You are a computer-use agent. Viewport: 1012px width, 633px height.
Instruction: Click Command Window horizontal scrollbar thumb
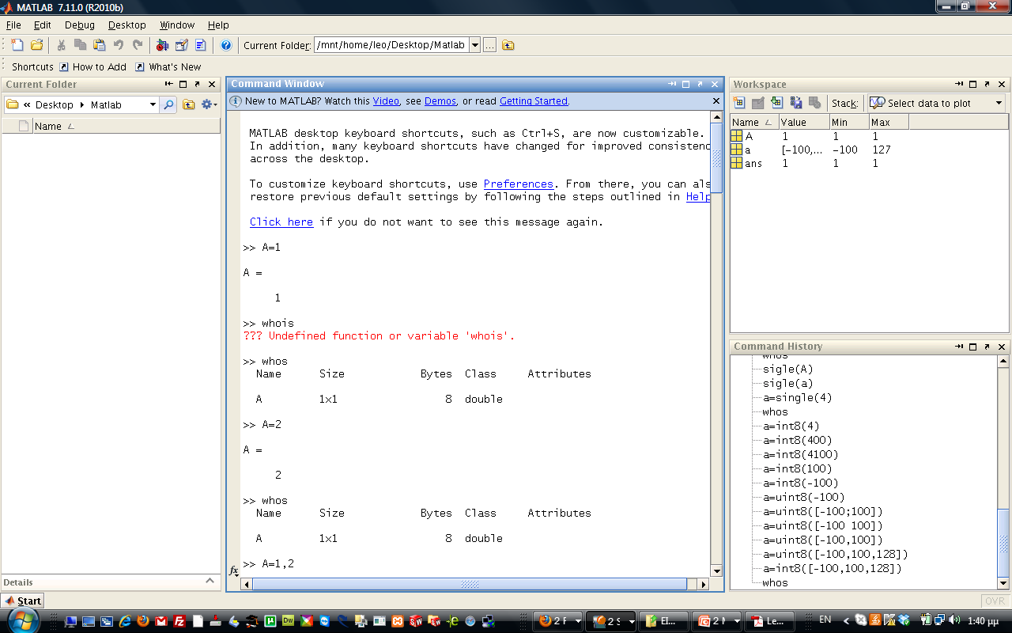click(470, 584)
